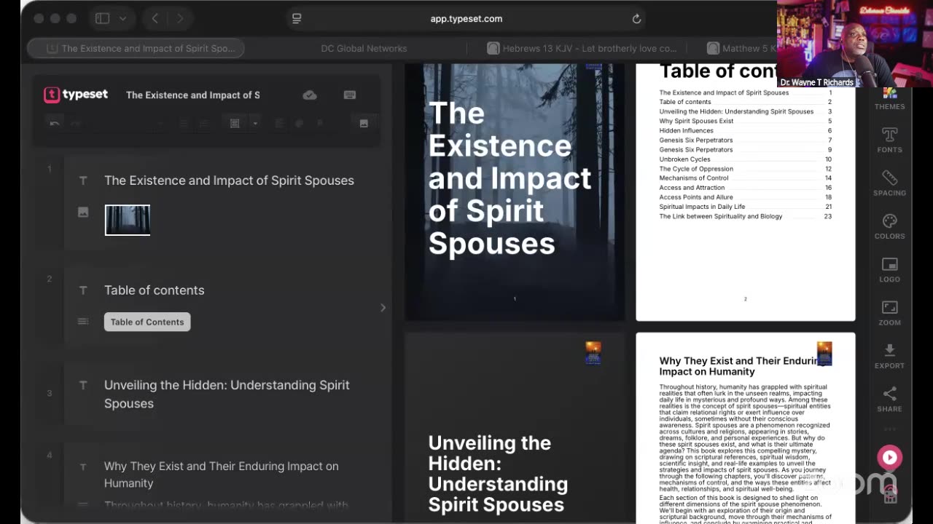The width and height of the screenshot is (933, 524).
Task: Open the Logo settings
Action: [889, 270]
